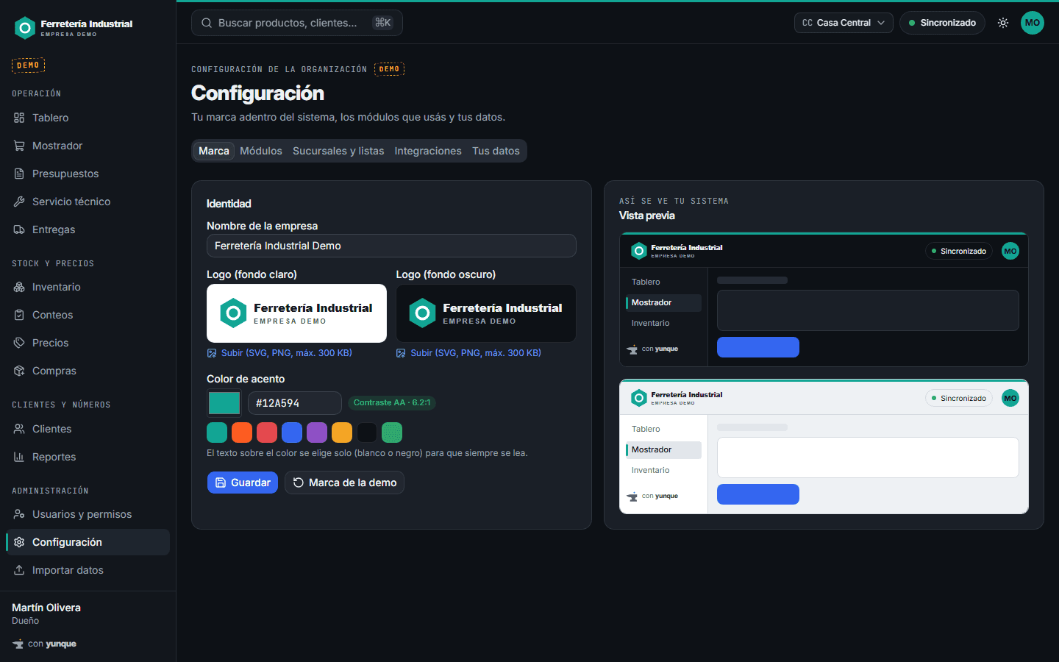Open Importar datos upload item
This screenshot has height=662, width=1059.
click(88, 570)
